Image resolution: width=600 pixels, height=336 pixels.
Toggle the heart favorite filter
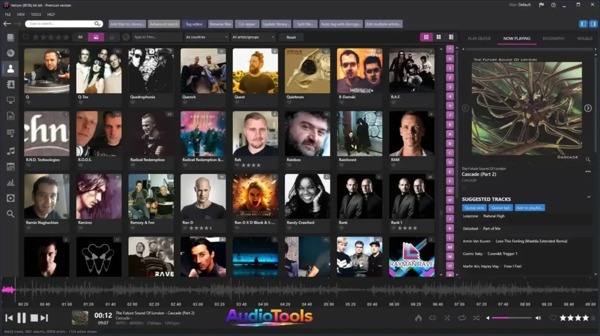(x=26, y=37)
